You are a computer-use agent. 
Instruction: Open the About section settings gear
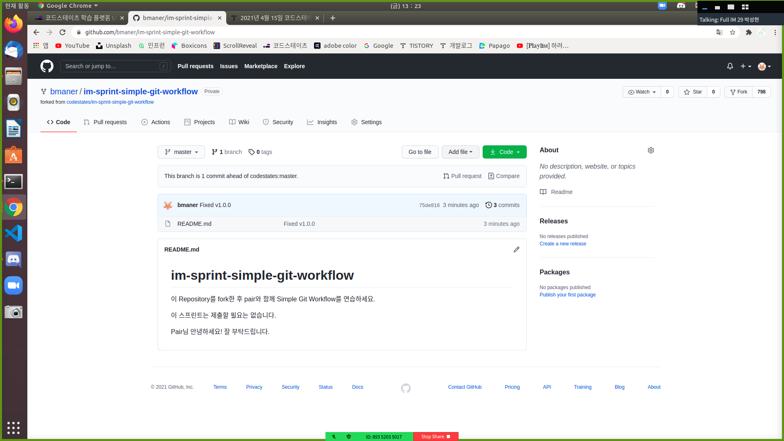650,150
